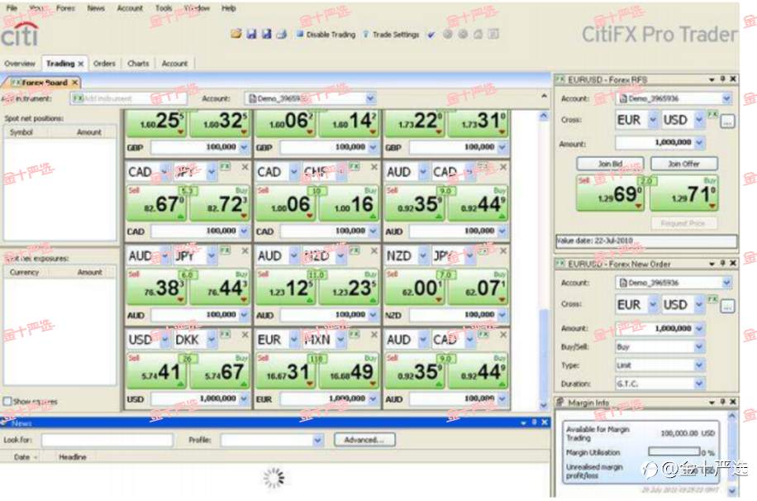Image resolution: width=757 pixels, height=501 pixels.
Task: Buy AUD/NZD at 1.2323
Action: (x=349, y=288)
